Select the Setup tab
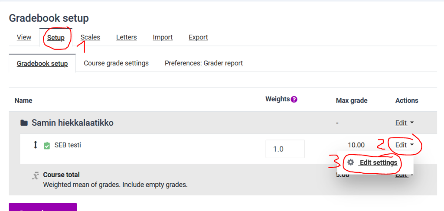The height and width of the screenshot is (211, 444). click(56, 37)
